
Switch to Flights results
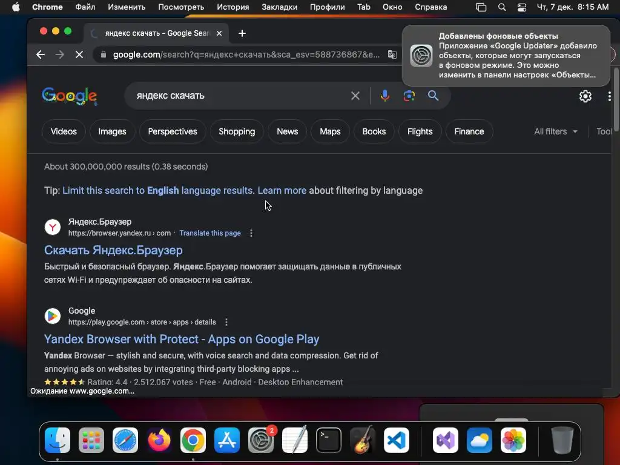coord(420,131)
